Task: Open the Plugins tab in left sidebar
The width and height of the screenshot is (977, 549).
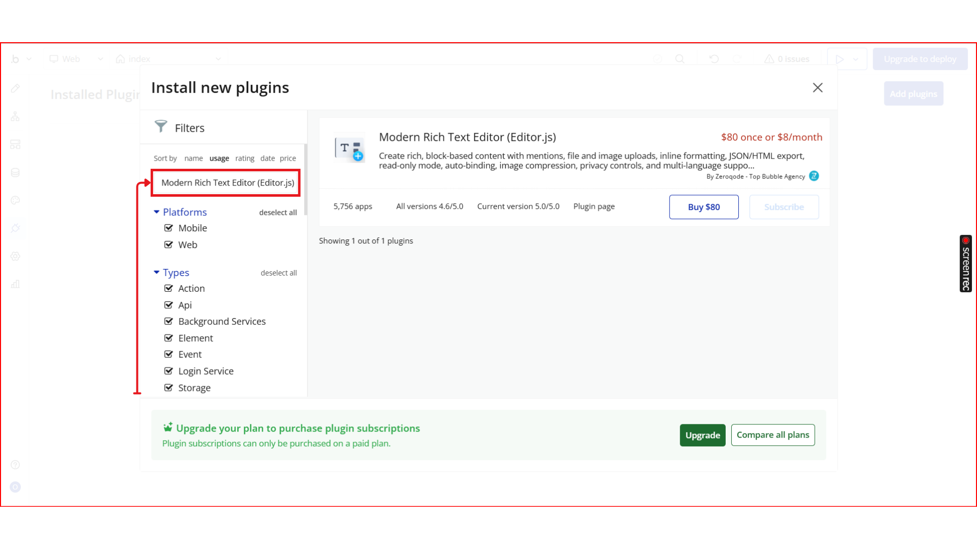Action: [15, 228]
